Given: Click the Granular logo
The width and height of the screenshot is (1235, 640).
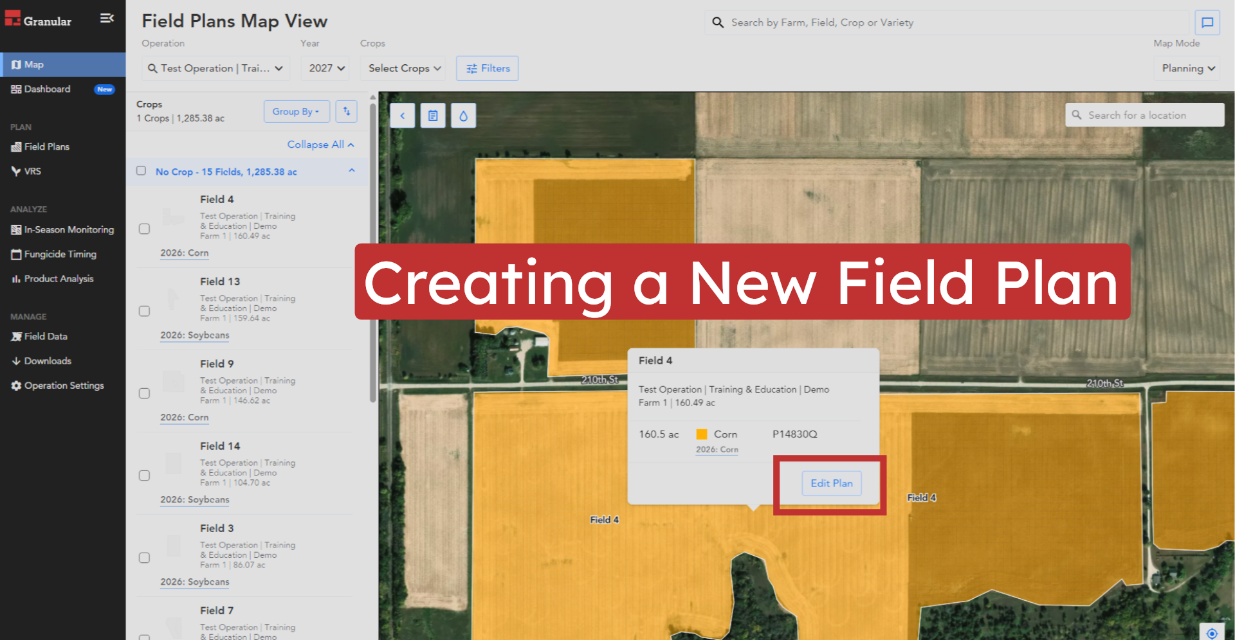Looking at the screenshot, I should point(39,19).
